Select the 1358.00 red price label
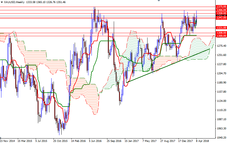Image resolution: width=227 pixels, height=143 pixels. [x=221, y=13]
